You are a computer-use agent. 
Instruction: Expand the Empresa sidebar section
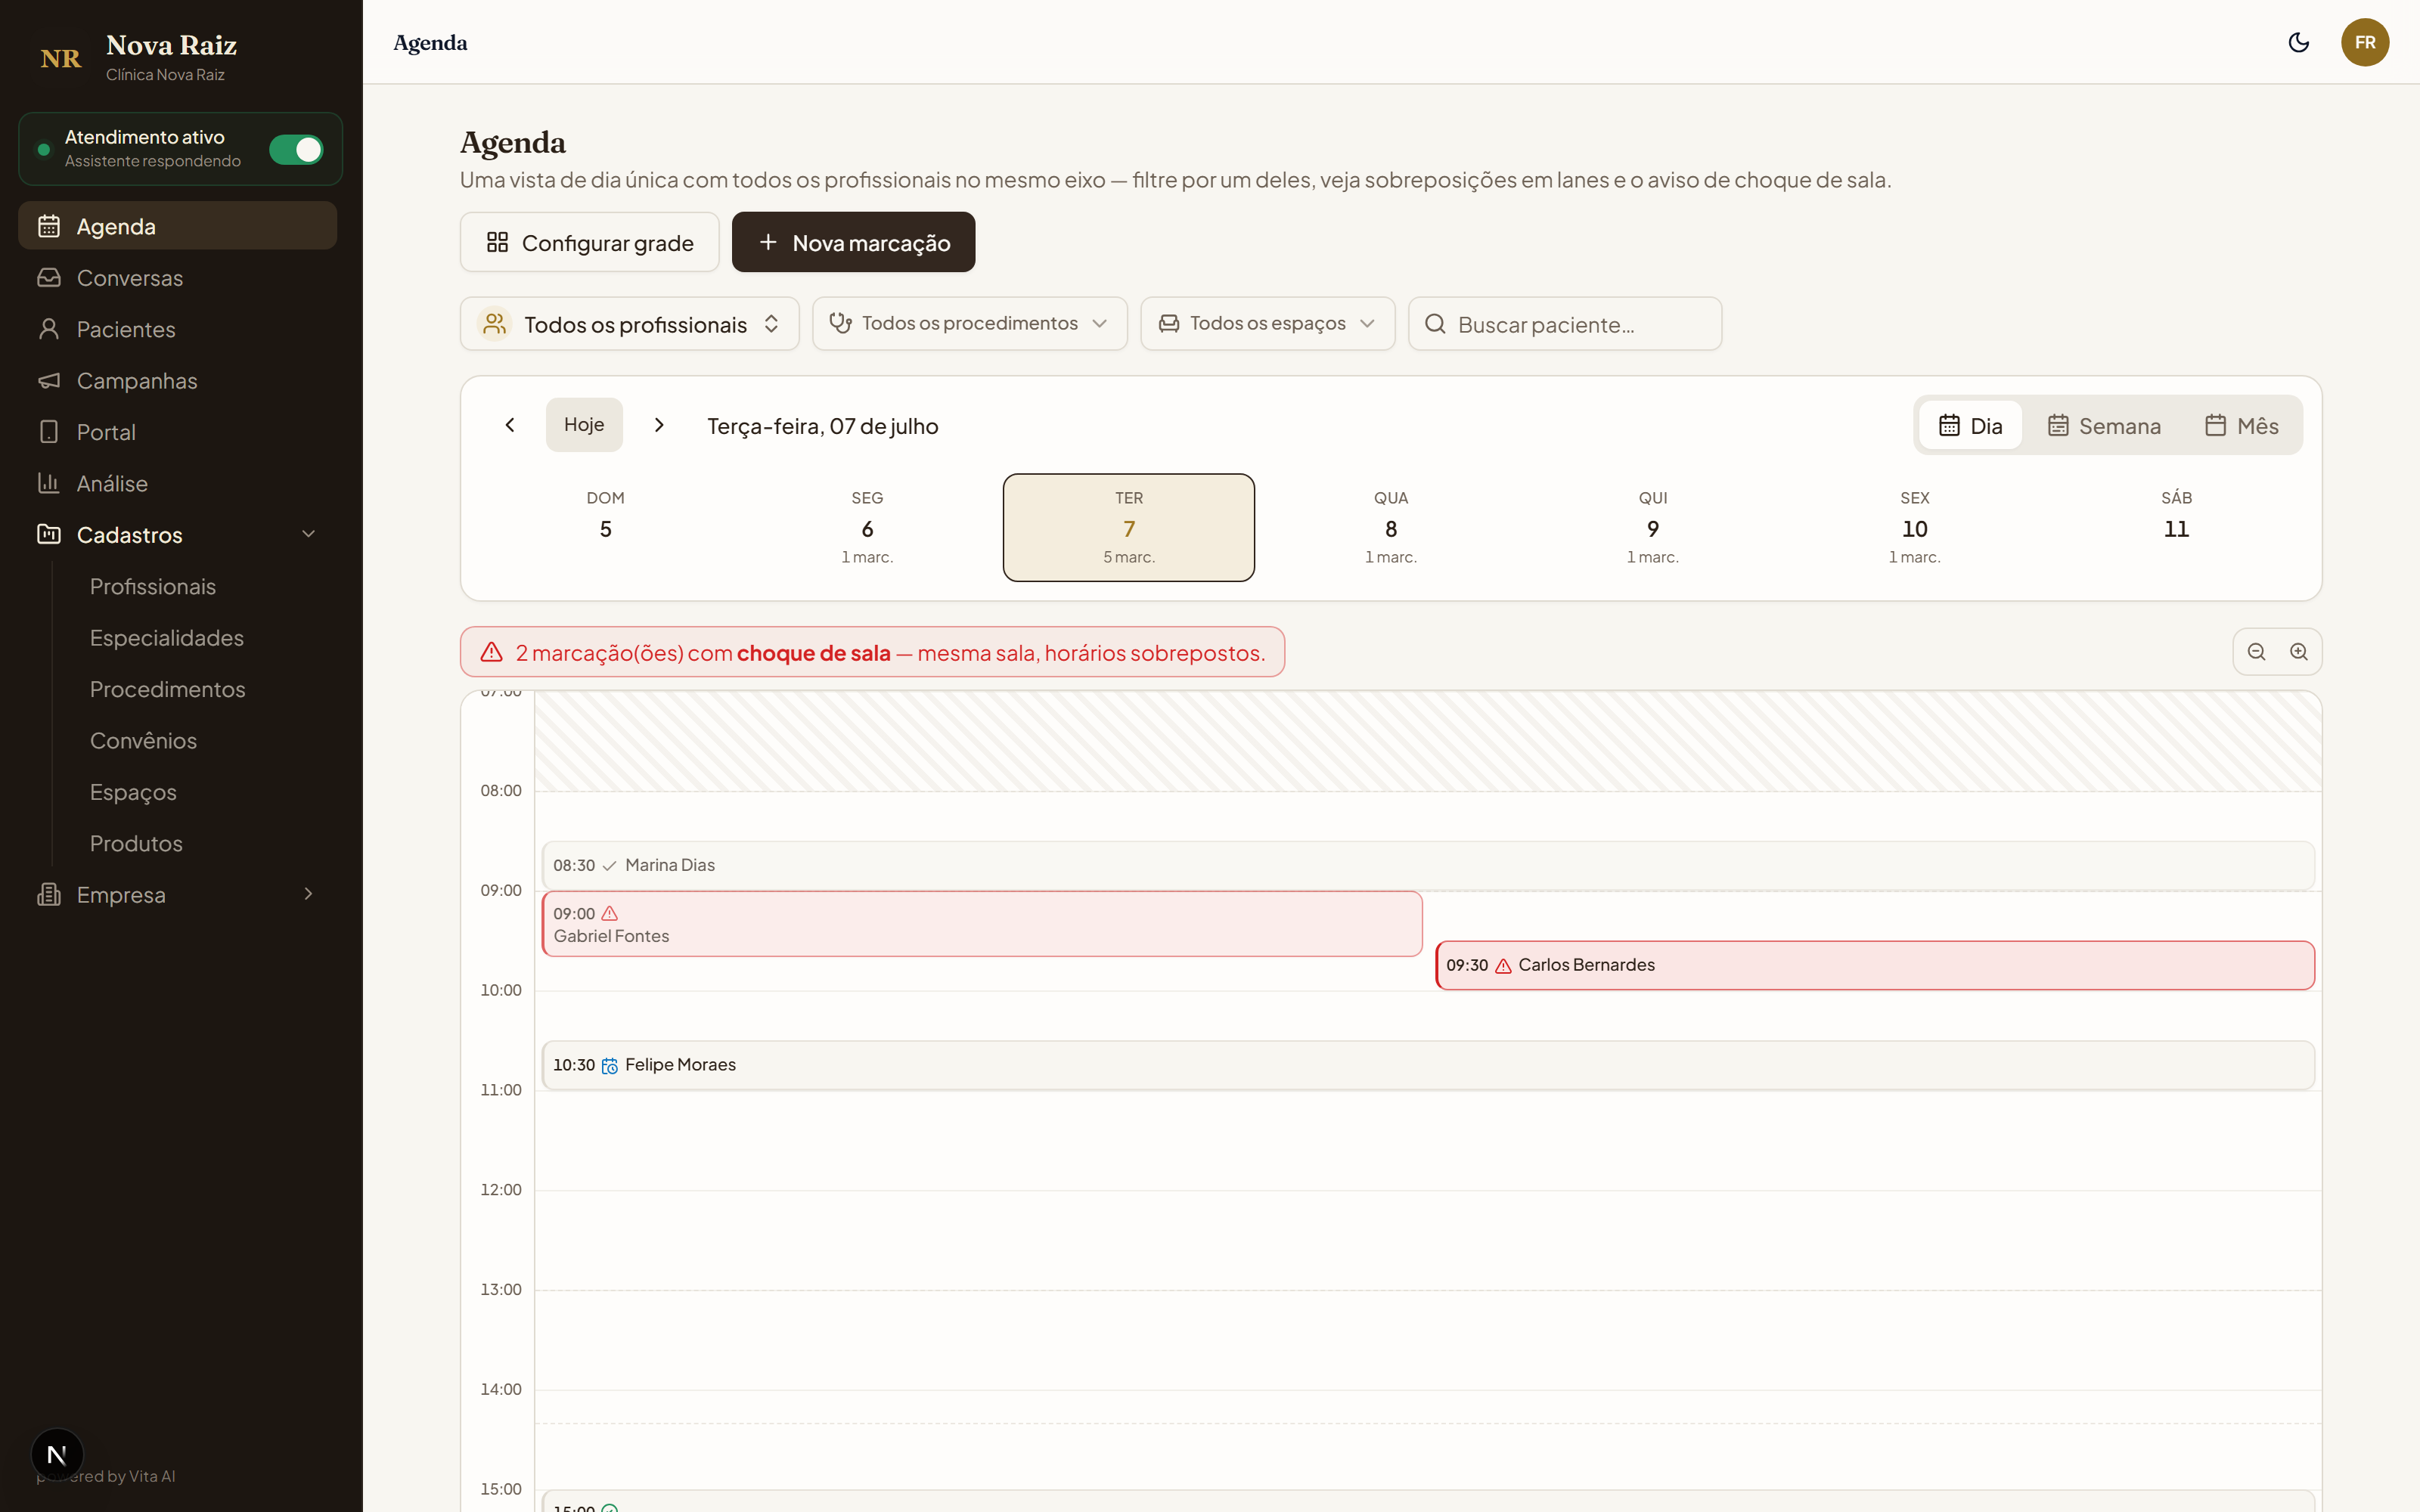tap(177, 895)
